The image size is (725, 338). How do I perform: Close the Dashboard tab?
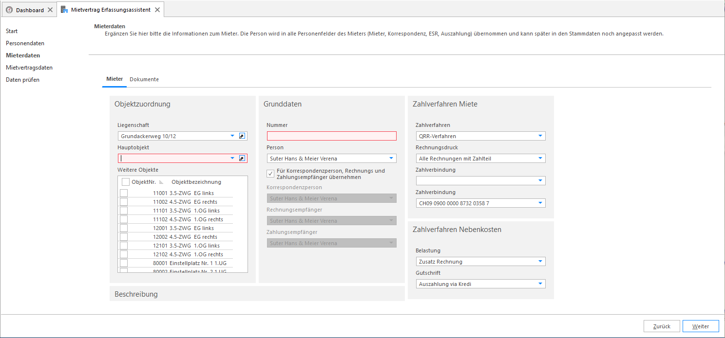pos(50,10)
